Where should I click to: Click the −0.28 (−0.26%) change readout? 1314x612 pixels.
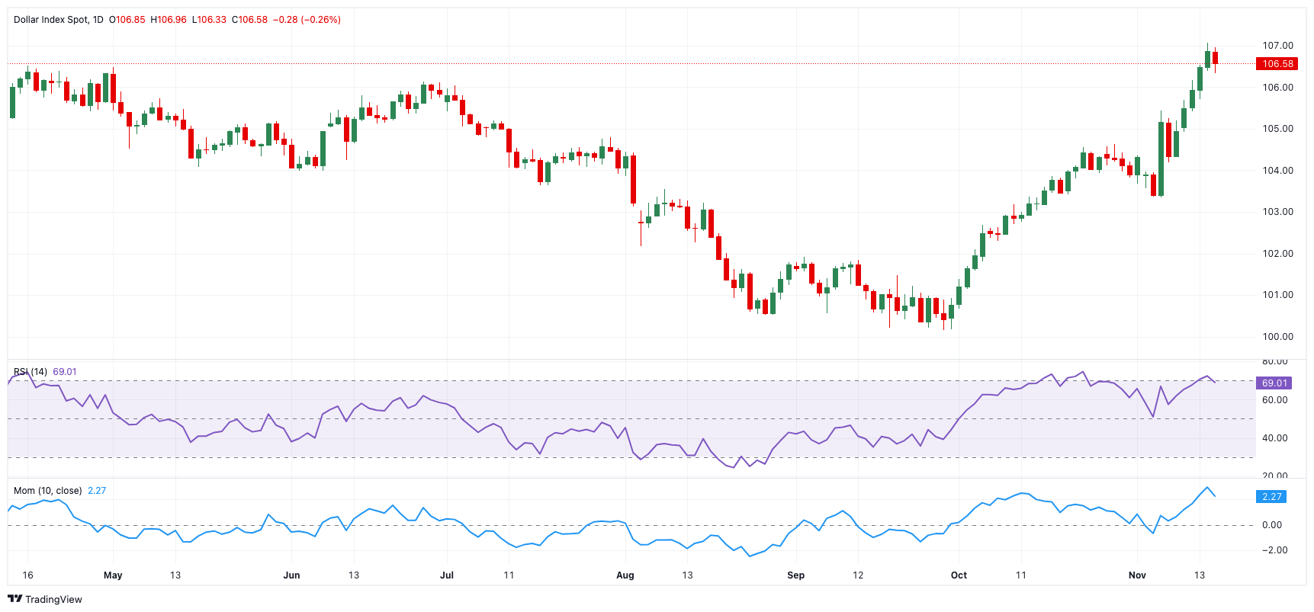(x=307, y=20)
